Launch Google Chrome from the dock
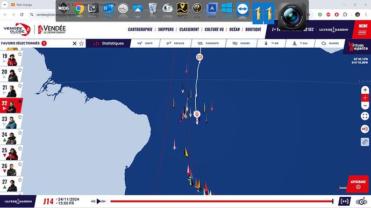 coord(79,9)
